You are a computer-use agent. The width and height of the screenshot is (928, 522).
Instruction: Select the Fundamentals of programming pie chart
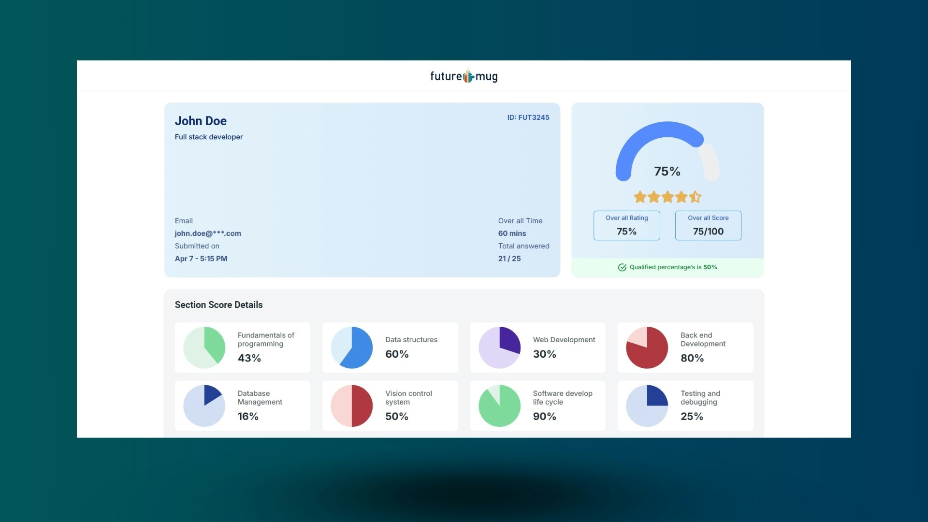204,347
